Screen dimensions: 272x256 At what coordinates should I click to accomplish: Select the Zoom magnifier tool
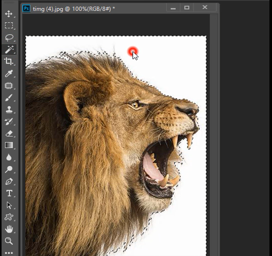9,241
